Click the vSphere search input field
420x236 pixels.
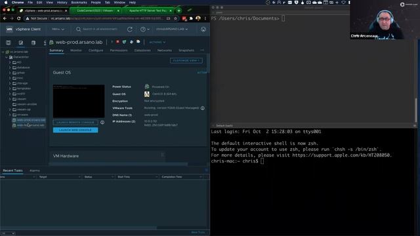click(x=100, y=29)
